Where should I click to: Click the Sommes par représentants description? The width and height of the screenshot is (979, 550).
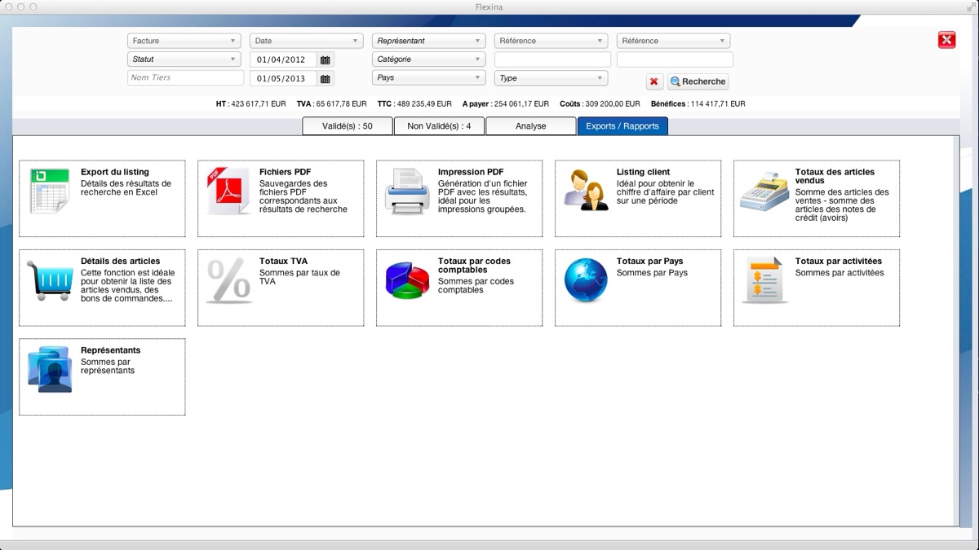click(108, 367)
